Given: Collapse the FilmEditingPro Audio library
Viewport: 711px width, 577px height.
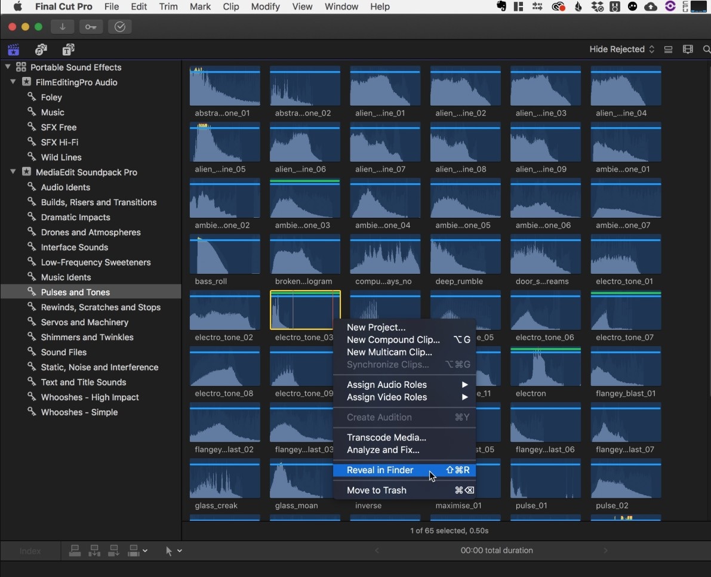Looking at the screenshot, I should pos(13,82).
